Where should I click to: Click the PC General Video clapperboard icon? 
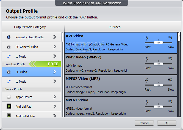(9, 47)
